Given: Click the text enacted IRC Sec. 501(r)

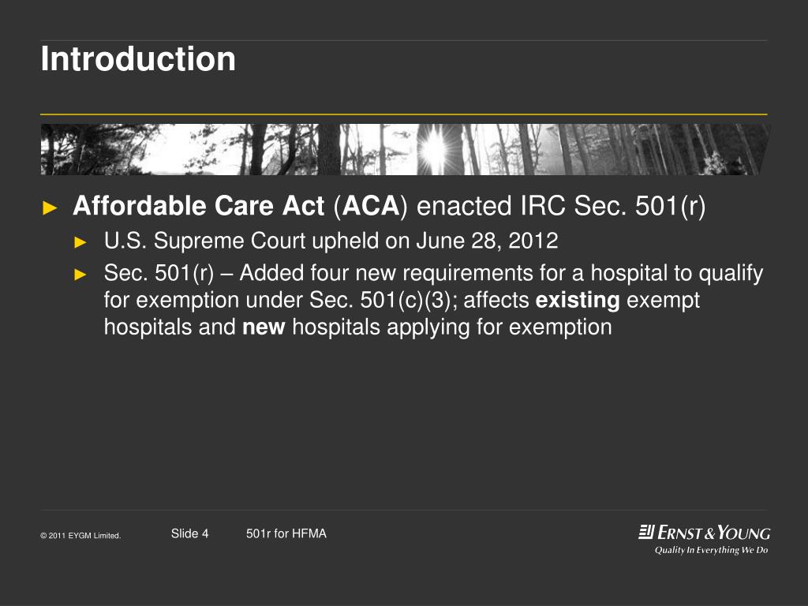Looking at the screenshot, I should tap(561, 206).
